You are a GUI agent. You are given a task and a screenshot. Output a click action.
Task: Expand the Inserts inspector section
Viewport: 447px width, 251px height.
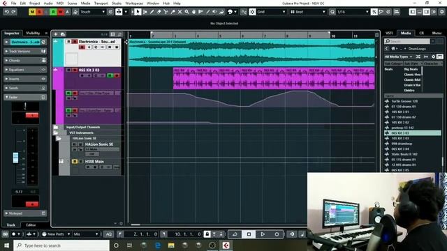(x=25, y=79)
